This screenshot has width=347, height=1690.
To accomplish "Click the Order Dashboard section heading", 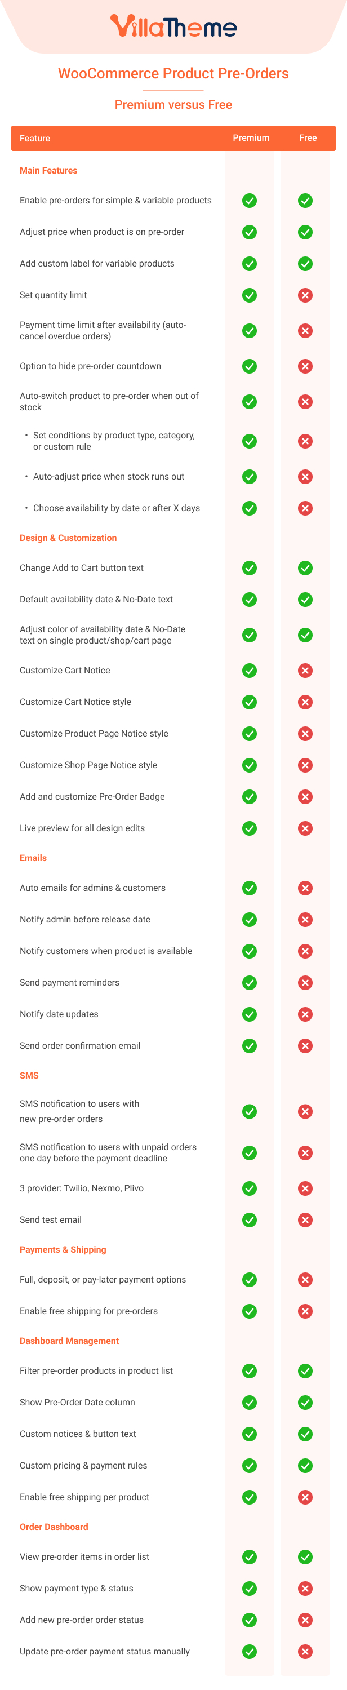I will click(54, 1527).
